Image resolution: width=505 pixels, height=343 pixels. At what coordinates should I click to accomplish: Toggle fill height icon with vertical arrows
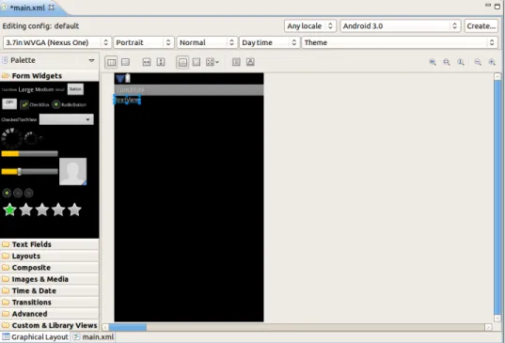pyautogui.click(x=161, y=62)
